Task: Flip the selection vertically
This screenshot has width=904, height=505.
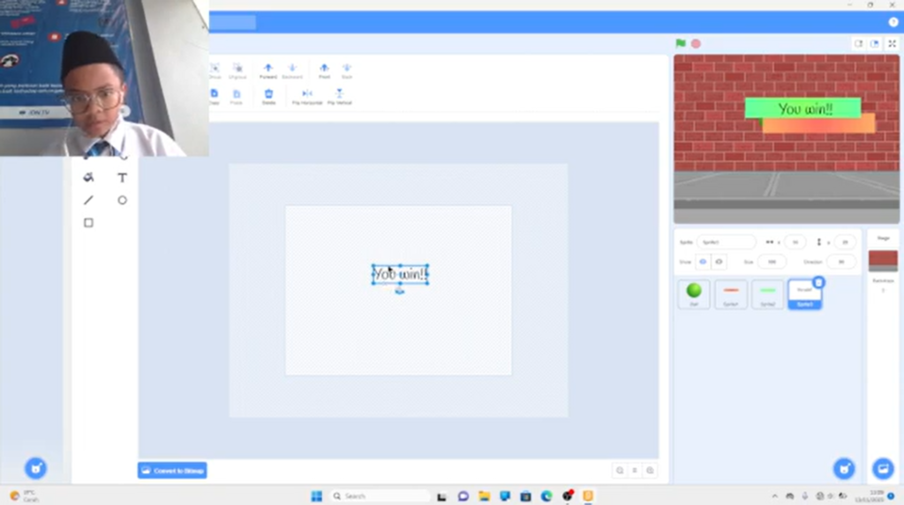Action: (x=339, y=95)
